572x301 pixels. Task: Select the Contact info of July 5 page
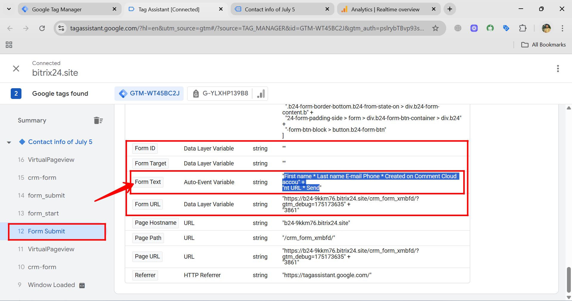tap(60, 142)
